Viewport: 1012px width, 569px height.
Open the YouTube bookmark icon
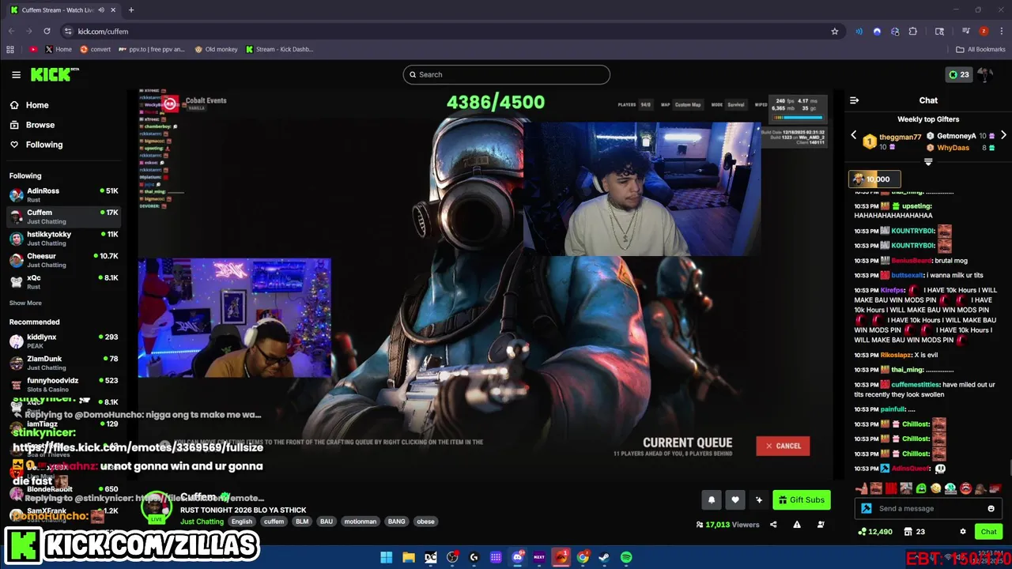click(33, 49)
